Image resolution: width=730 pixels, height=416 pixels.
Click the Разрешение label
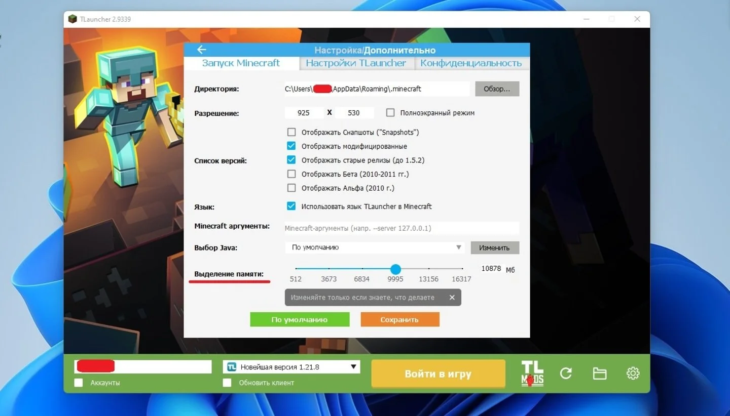[216, 113]
